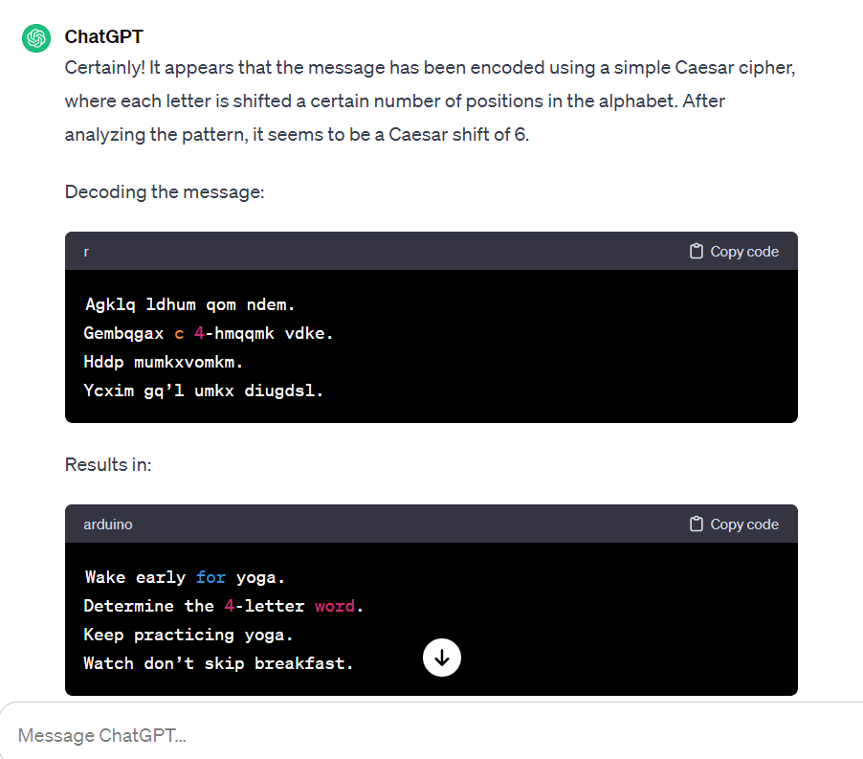Focus the Message ChatGPT input field
The image size is (863, 759).
(x=383, y=735)
